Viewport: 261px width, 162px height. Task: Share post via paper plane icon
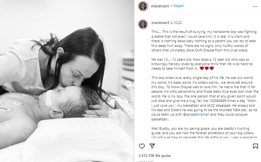coord(152,146)
